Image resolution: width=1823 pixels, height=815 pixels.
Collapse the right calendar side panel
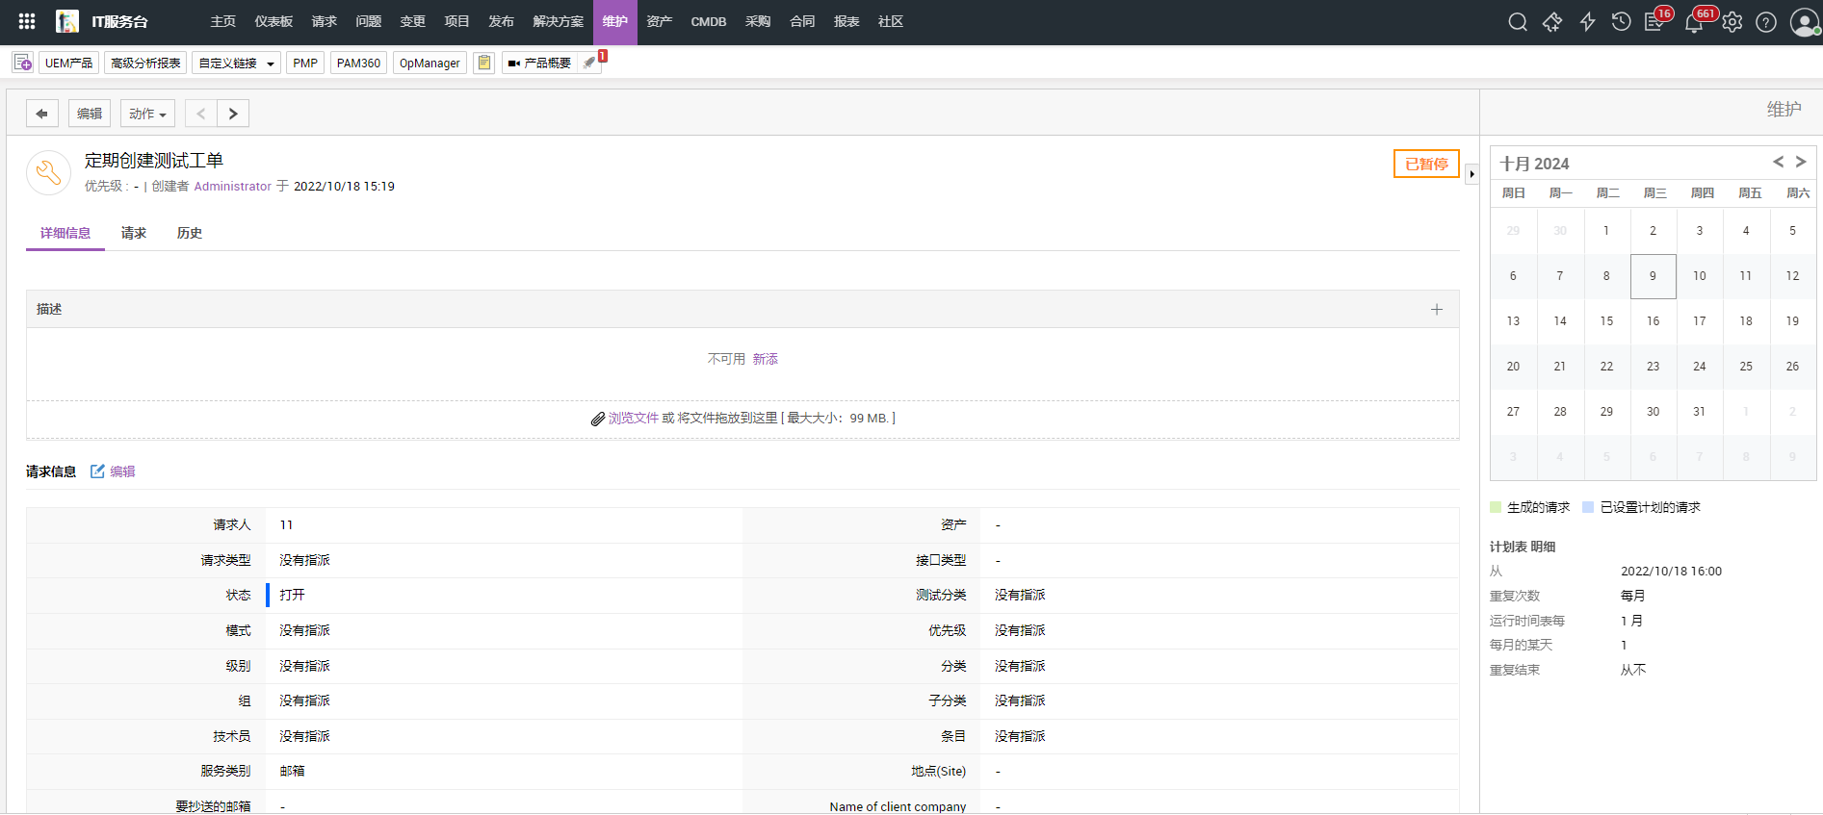[x=1471, y=174]
